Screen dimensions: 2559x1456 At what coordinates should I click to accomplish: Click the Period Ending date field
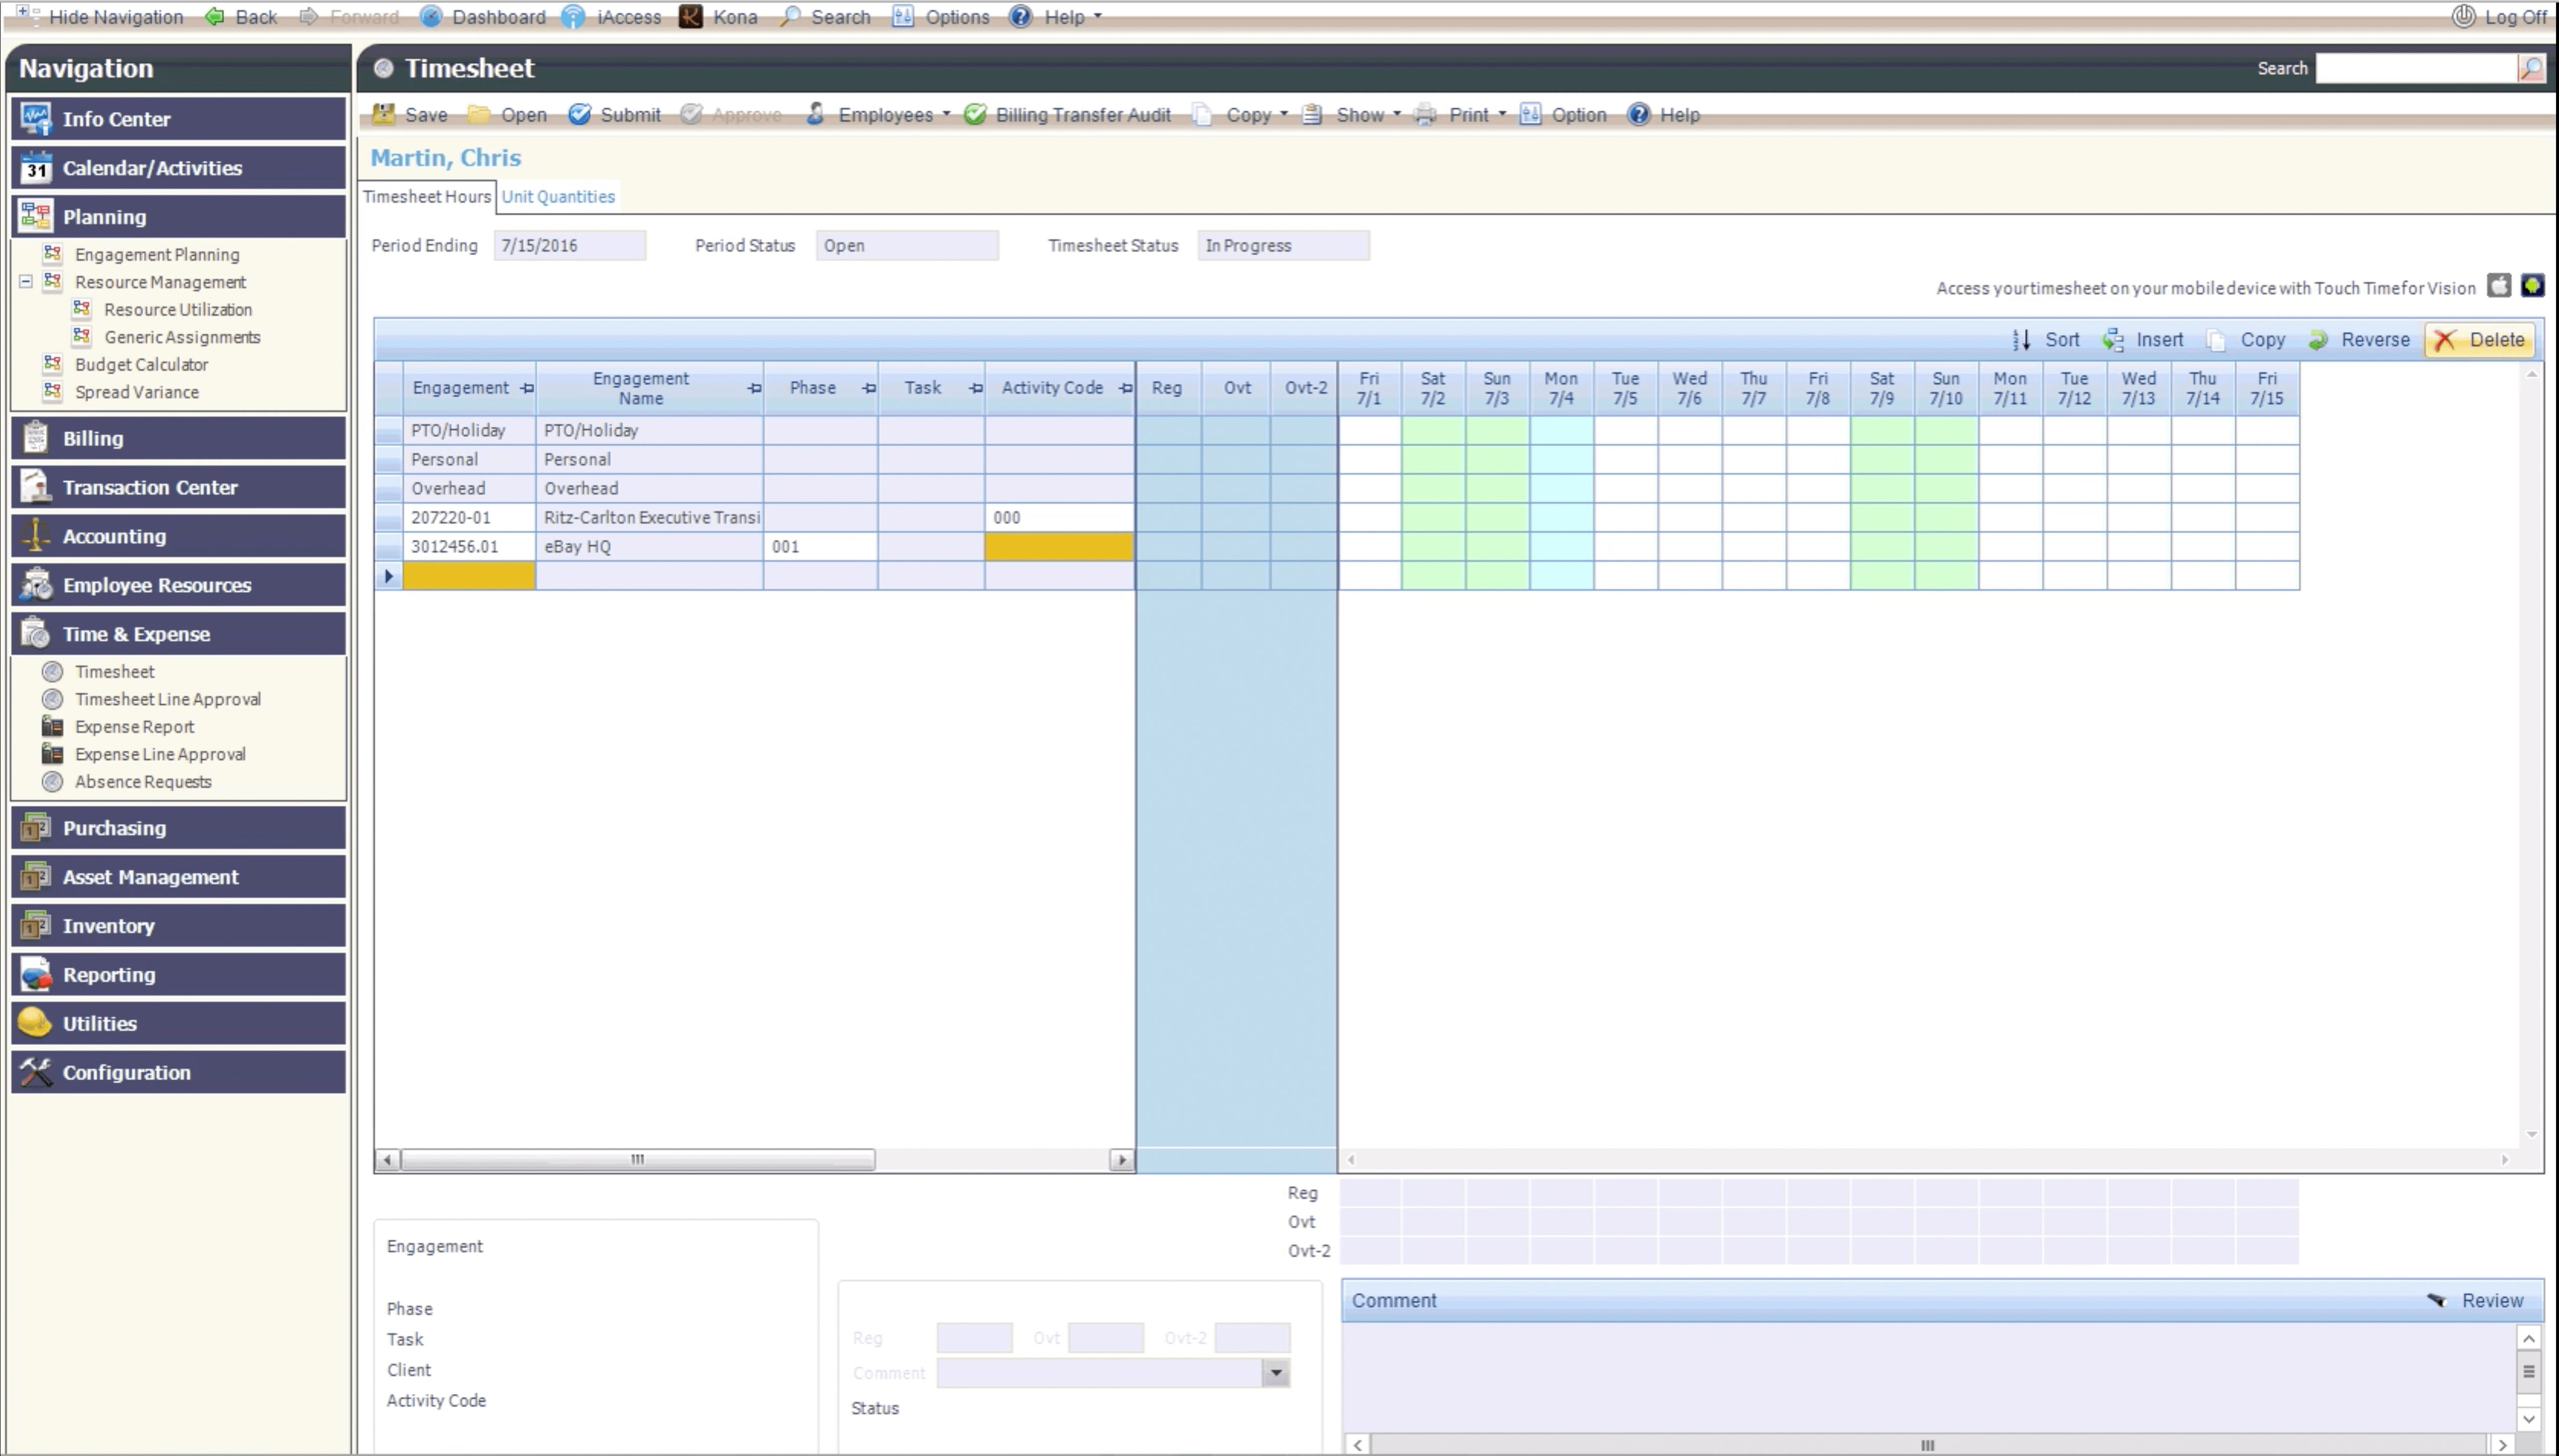pyautogui.click(x=569, y=246)
